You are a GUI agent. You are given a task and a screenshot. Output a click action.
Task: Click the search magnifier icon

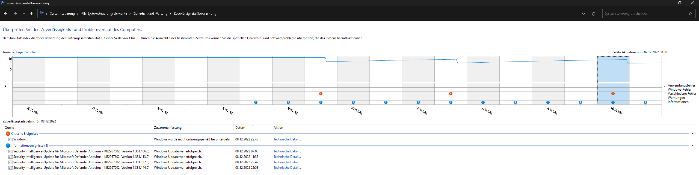(x=690, y=14)
